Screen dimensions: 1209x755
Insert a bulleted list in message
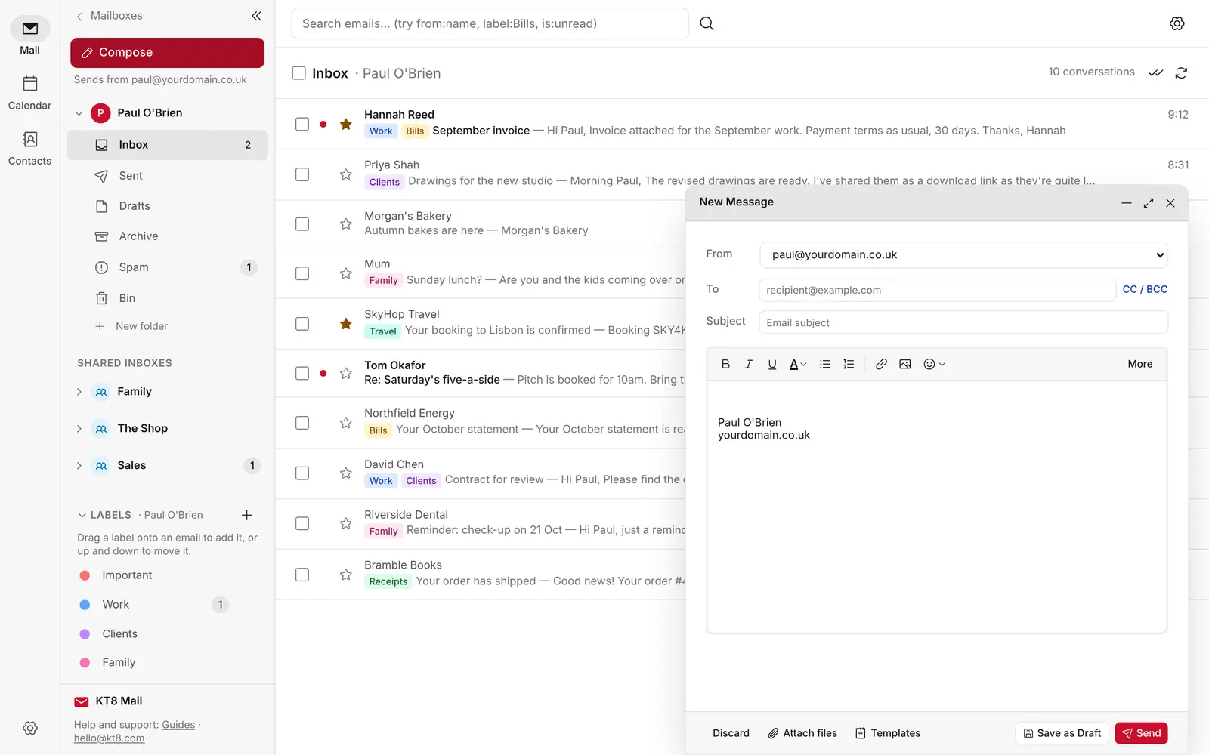pyautogui.click(x=825, y=364)
